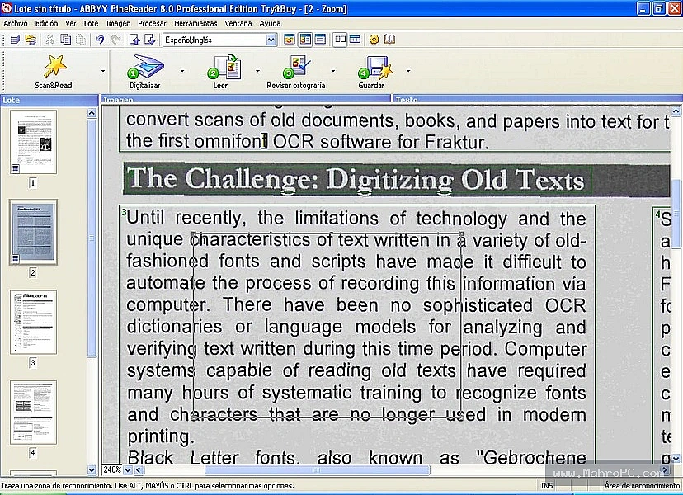Viewport: 683px width, 495px height.
Task: Redo the last undone action
Action: 115,40
